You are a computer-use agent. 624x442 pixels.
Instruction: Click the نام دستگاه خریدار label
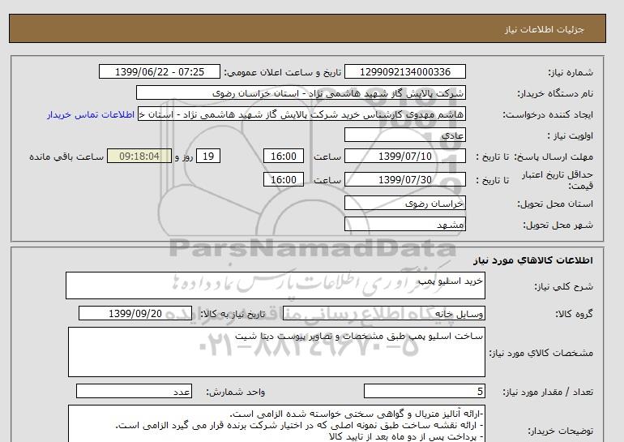point(555,93)
